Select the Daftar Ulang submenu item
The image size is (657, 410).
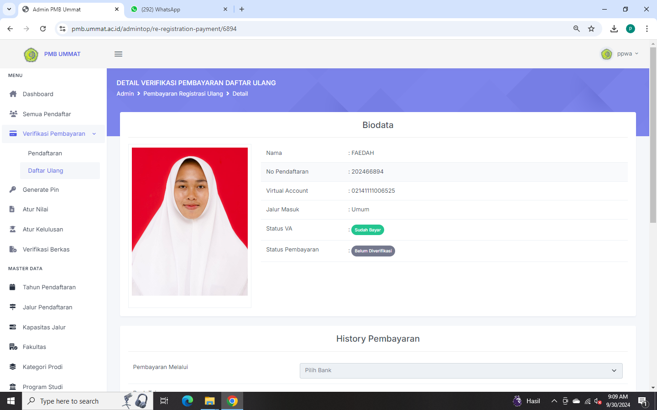click(x=46, y=171)
